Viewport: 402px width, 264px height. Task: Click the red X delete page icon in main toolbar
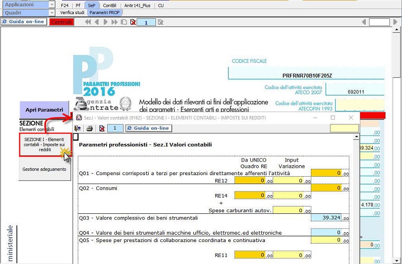tap(133, 22)
